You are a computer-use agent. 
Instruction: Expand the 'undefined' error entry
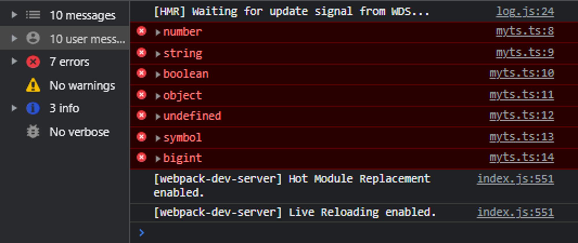[x=158, y=117]
